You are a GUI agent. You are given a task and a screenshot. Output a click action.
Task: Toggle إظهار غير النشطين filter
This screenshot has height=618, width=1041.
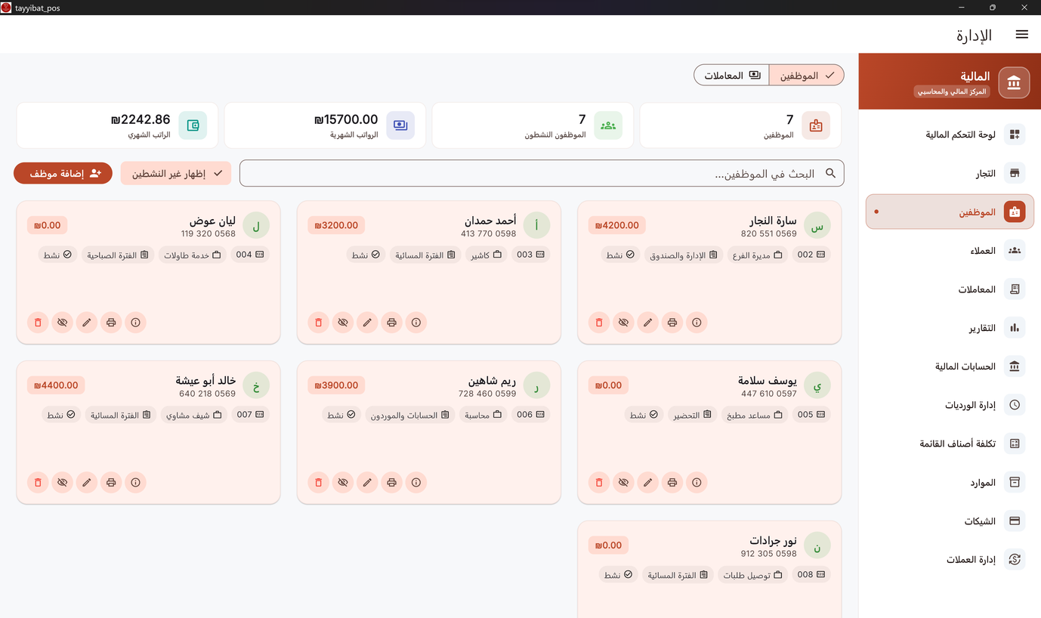(x=176, y=174)
